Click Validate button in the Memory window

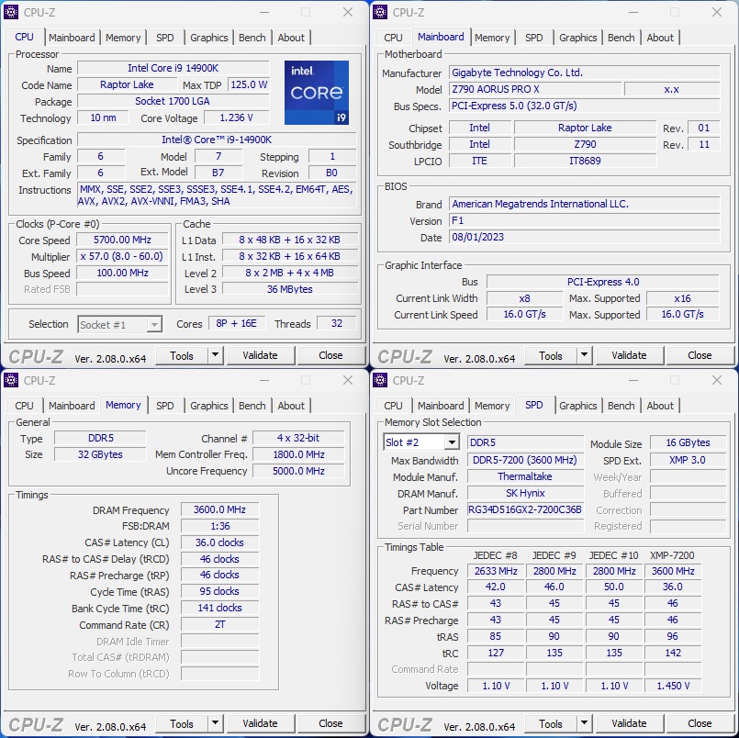click(260, 723)
